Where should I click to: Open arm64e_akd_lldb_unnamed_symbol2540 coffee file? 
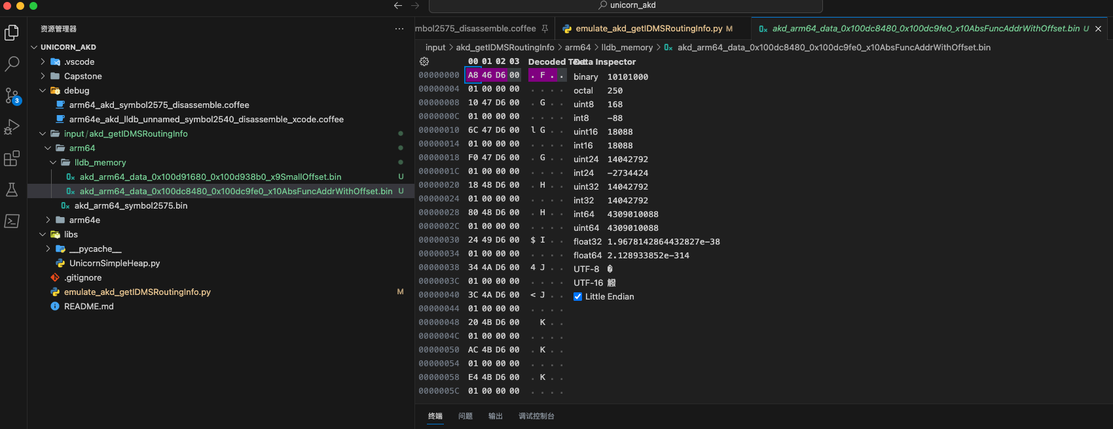click(x=206, y=119)
